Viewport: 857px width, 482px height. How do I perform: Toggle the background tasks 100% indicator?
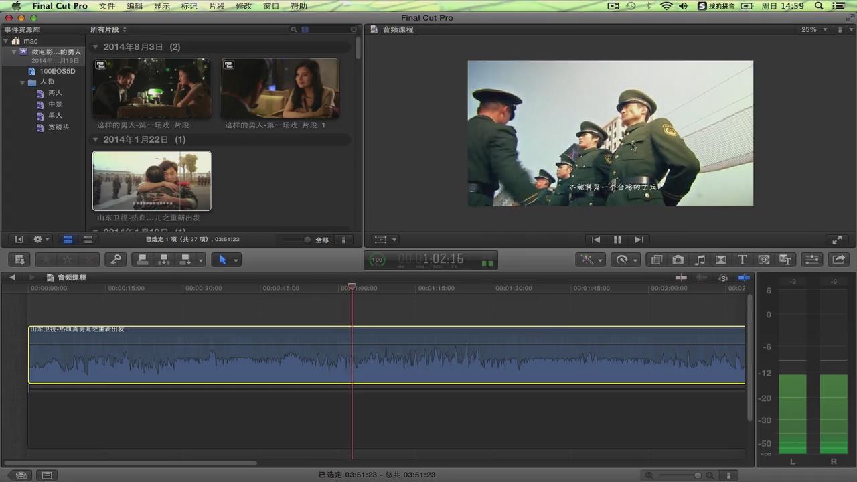[378, 260]
